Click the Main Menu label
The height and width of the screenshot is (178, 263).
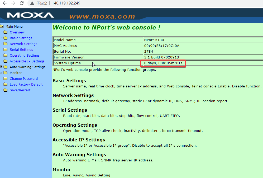tap(14, 26)
